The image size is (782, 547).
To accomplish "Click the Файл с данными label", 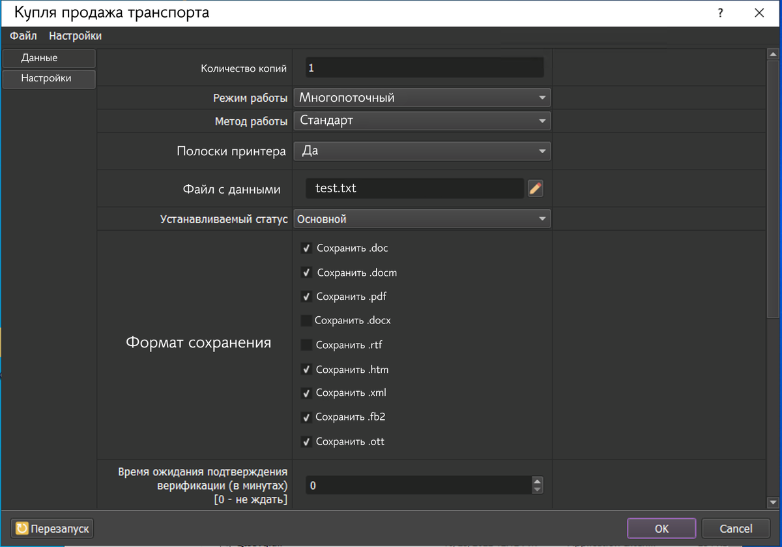I will click(231, 189).
